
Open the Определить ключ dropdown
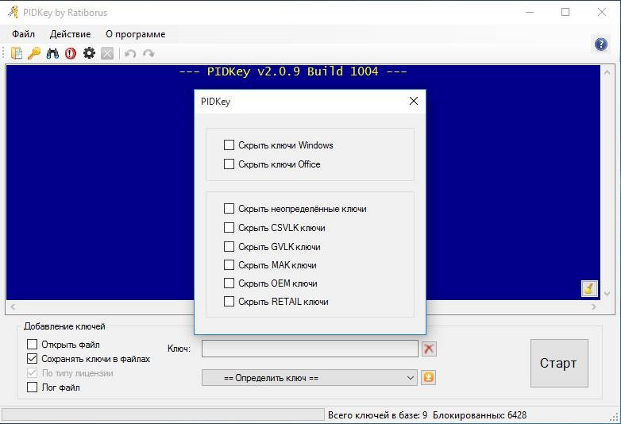pos(310,378)
